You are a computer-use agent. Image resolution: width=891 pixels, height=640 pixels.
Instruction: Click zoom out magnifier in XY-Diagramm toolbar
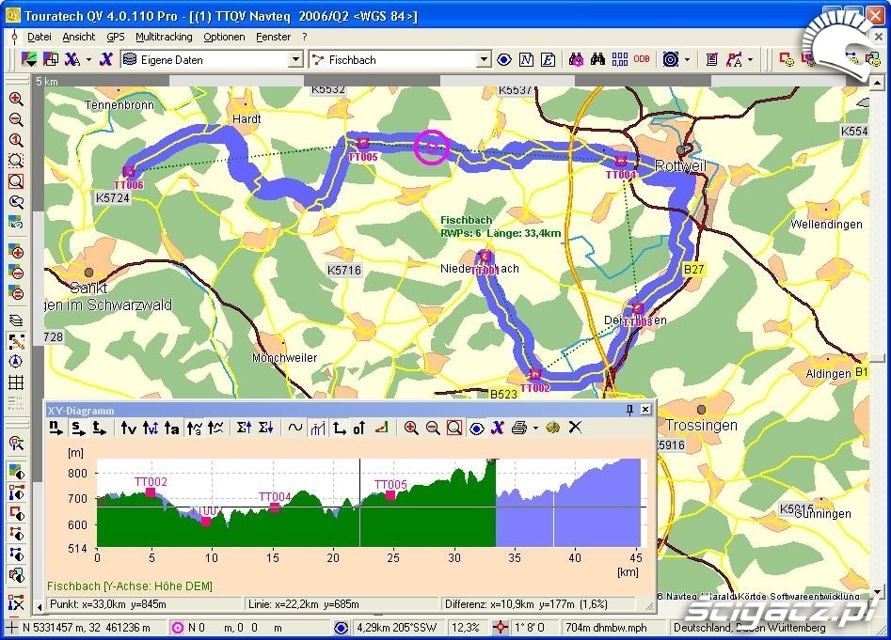[433, 429]
